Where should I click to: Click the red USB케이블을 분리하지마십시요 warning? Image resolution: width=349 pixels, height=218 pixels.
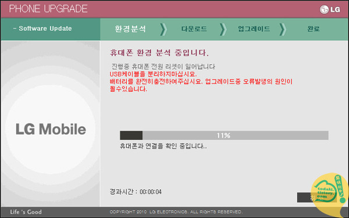[153, 74]
